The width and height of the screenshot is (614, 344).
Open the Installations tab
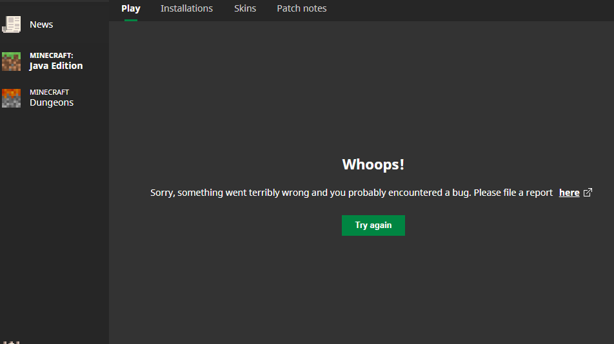[x=186, y=8]
